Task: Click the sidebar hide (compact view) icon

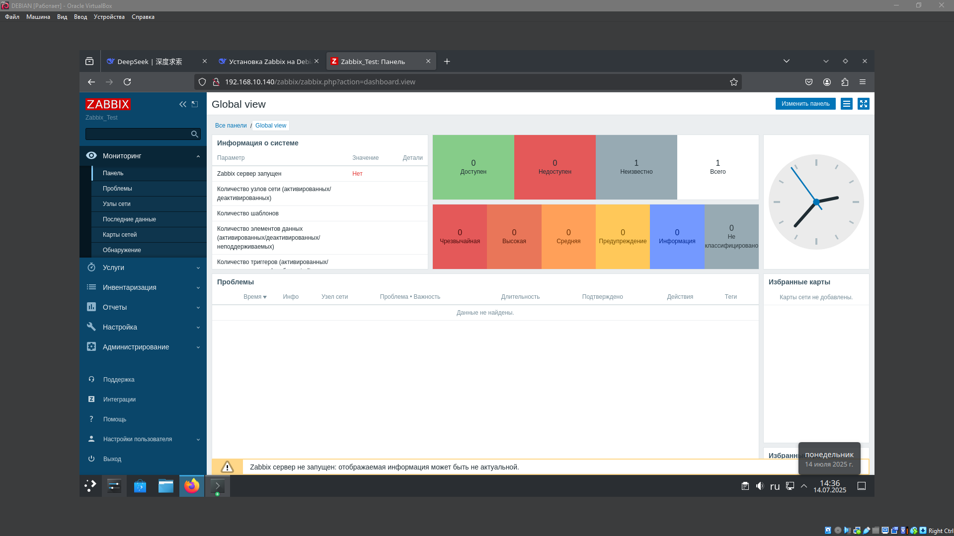Action: click(195, 104)
